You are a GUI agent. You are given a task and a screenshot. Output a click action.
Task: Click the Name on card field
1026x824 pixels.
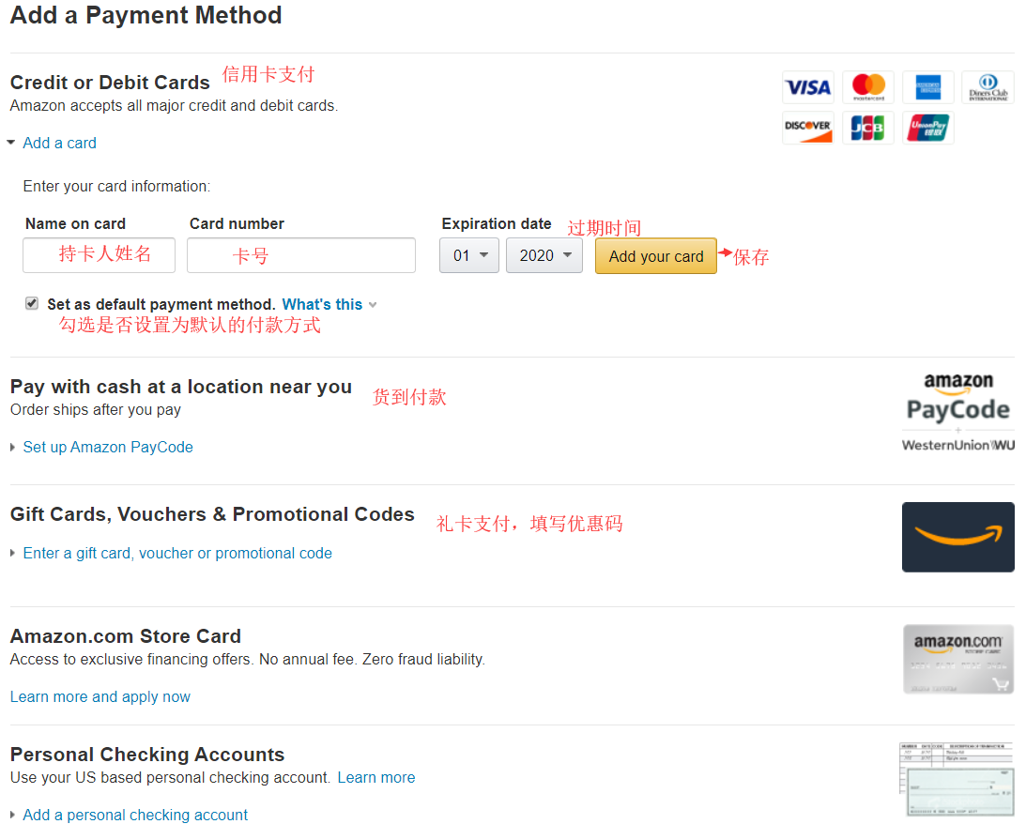click(99, 255)
